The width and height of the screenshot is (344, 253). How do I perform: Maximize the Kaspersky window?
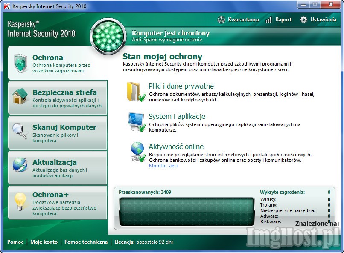tap(315, 4)
